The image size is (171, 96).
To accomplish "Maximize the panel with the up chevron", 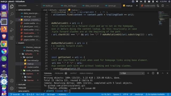I will (163, 73).
